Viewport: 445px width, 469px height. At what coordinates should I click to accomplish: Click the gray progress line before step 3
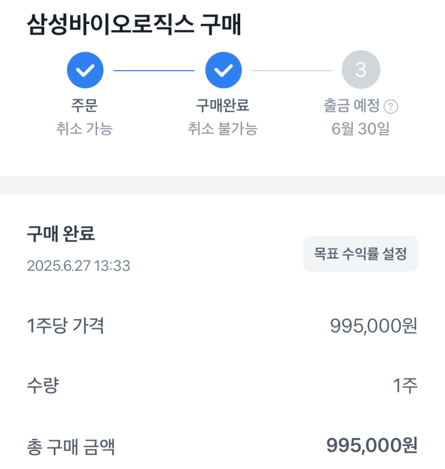click(x=292, y=71)
